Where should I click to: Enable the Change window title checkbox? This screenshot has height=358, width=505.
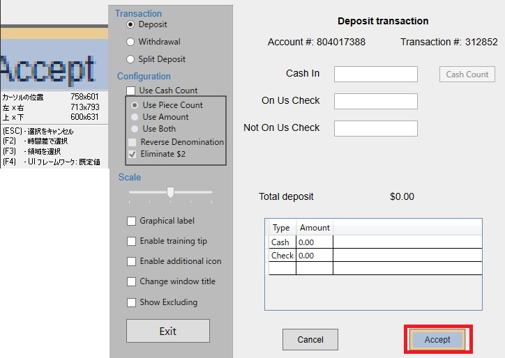point(131,281)
